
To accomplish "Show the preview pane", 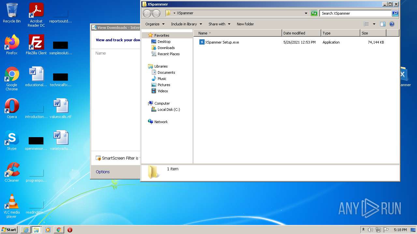I will coord(383,24).
